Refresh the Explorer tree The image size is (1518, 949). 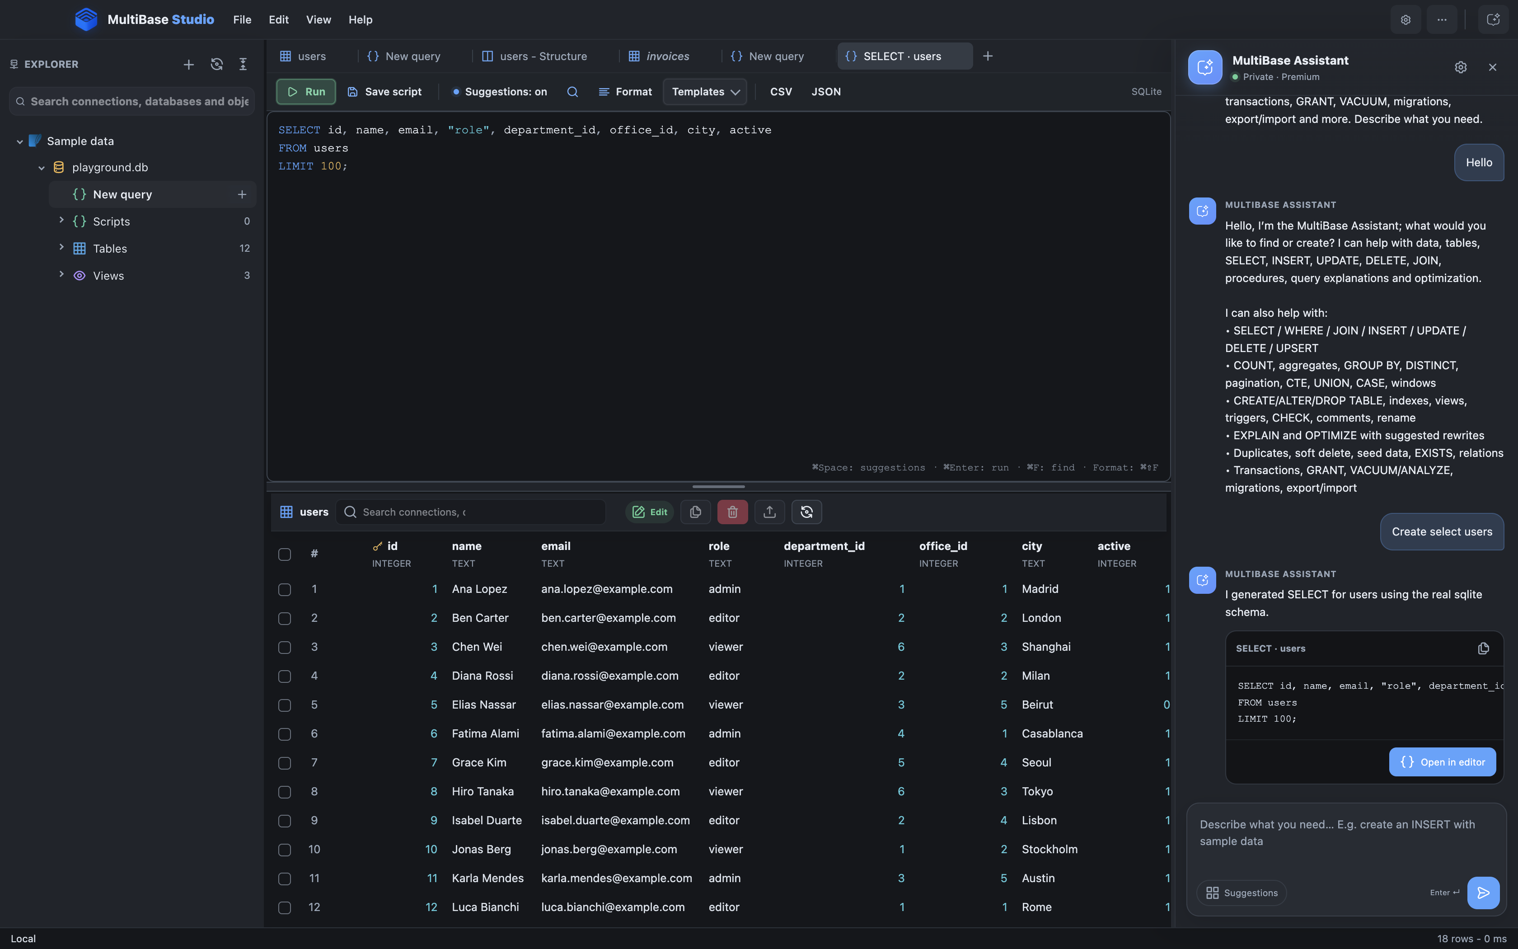coord(216,64)
